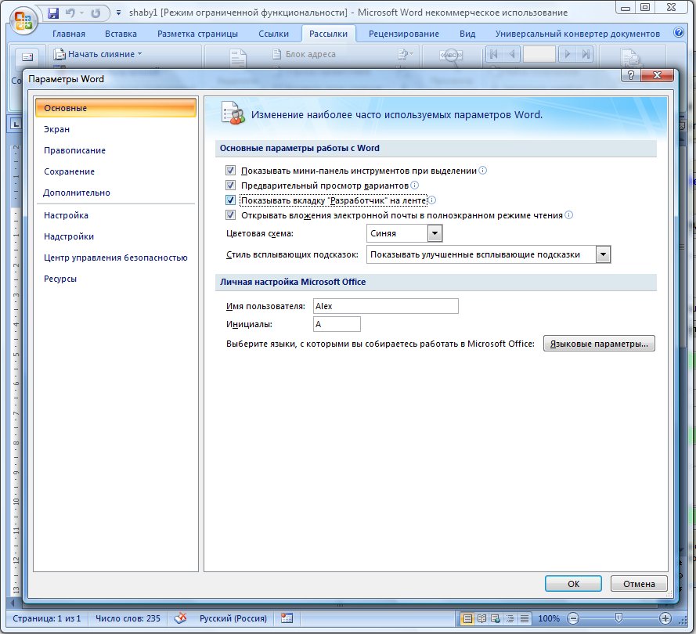Screen dimensions: 696x634
Task: Click the highlighted merge fields document icon
Action: coord(238,58)
